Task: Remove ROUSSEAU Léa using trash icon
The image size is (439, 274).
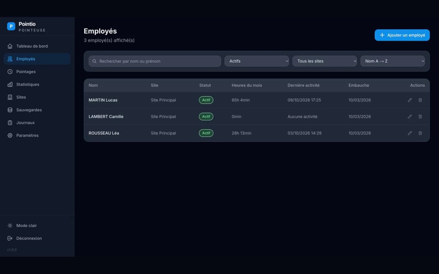Action: point(420,133)
